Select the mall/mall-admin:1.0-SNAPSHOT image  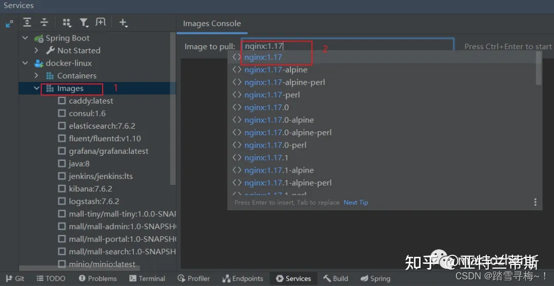tap(122, 227)
